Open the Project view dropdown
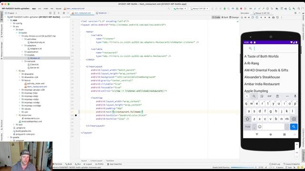Screen dimensions: 305x171 11,13
